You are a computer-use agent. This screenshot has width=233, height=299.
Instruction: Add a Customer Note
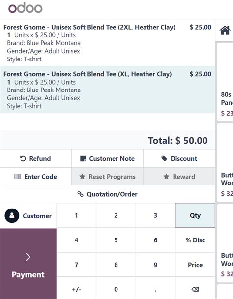107,158
